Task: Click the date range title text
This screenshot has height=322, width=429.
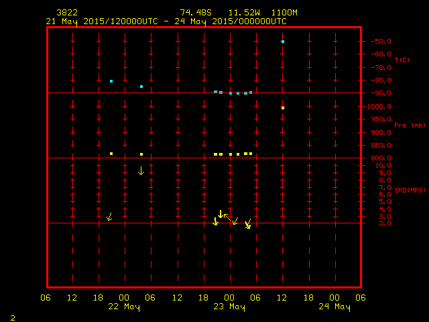Action: click(166, 21)
